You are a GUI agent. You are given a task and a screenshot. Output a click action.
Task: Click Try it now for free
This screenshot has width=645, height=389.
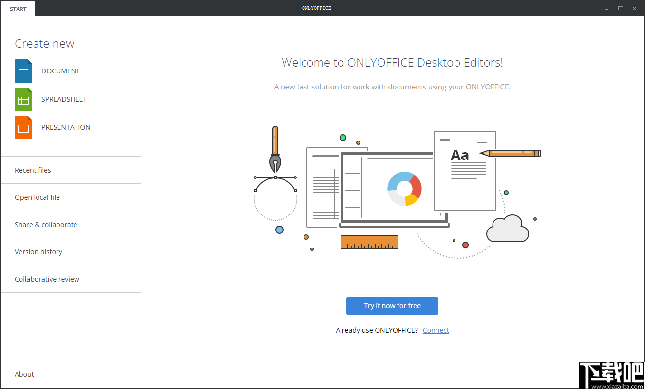392,305
